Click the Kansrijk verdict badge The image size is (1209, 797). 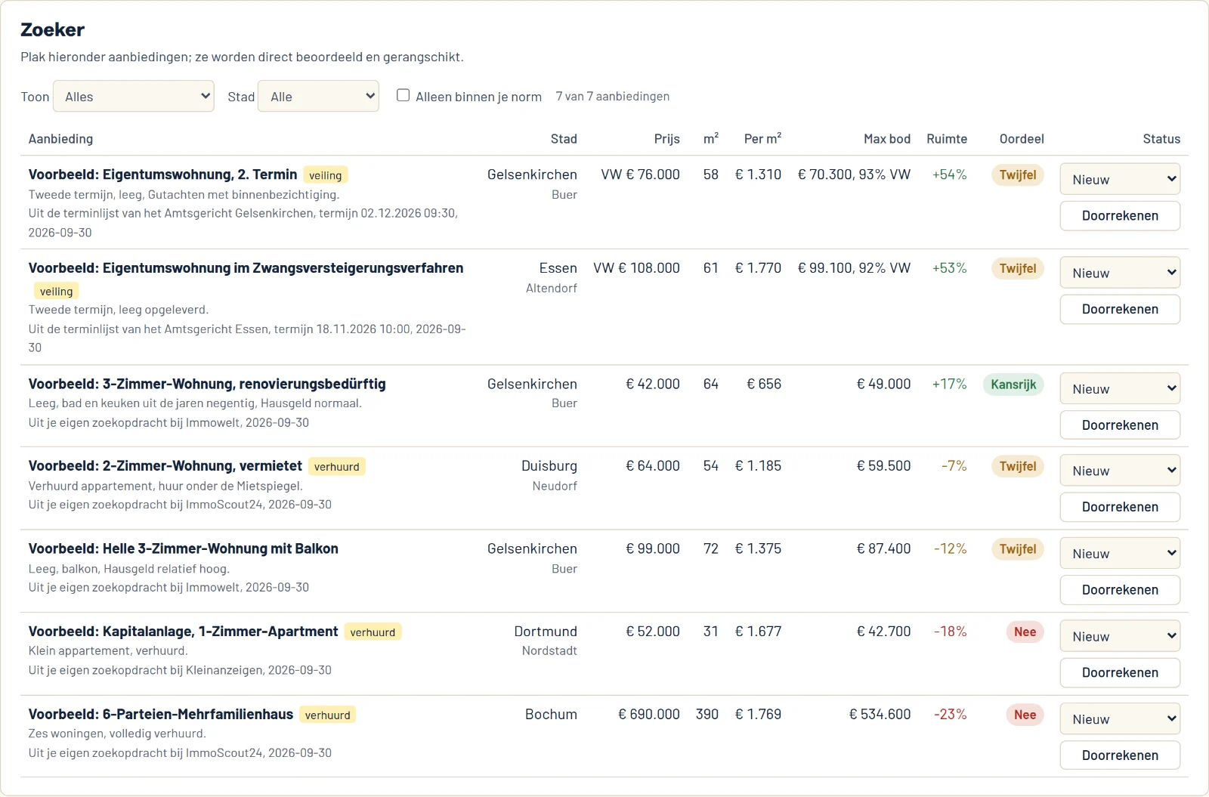pos(1013,385)
